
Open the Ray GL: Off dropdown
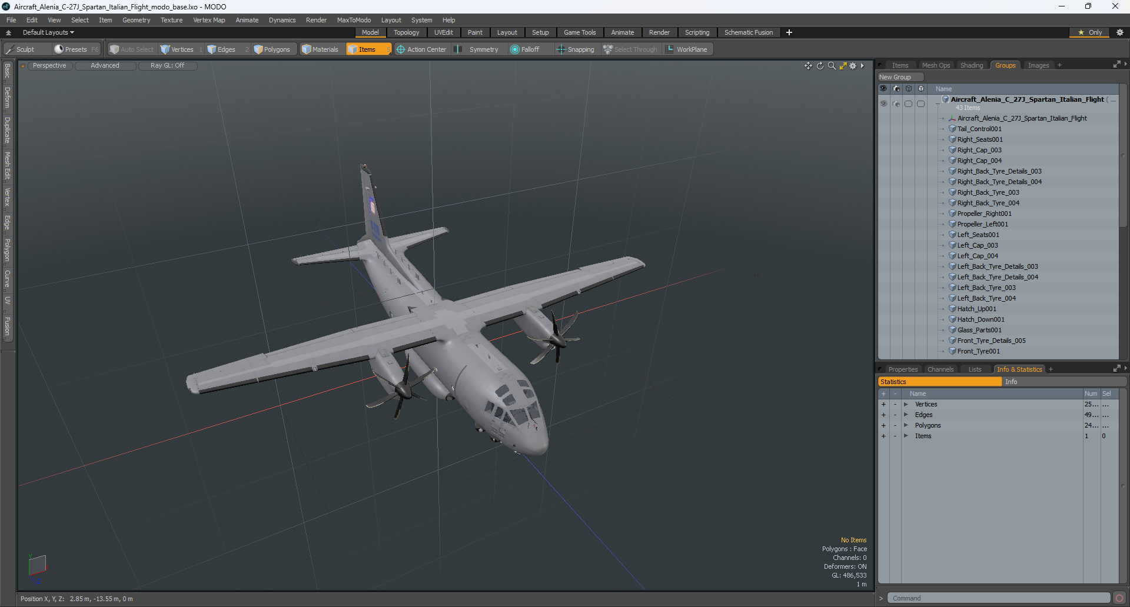click(x=167, y=66)
